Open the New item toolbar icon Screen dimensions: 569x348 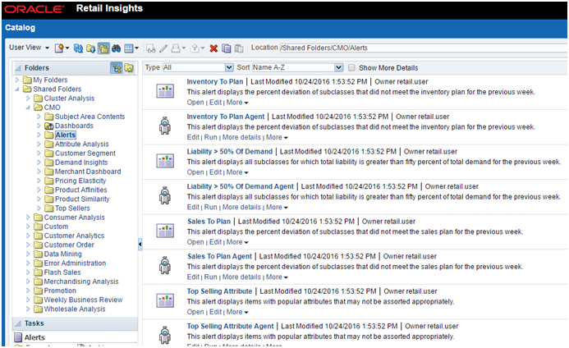(x=59, y=48)
